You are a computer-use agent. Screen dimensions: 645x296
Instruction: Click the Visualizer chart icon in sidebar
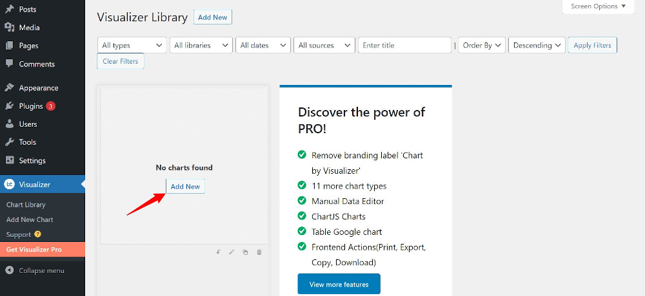10,185
